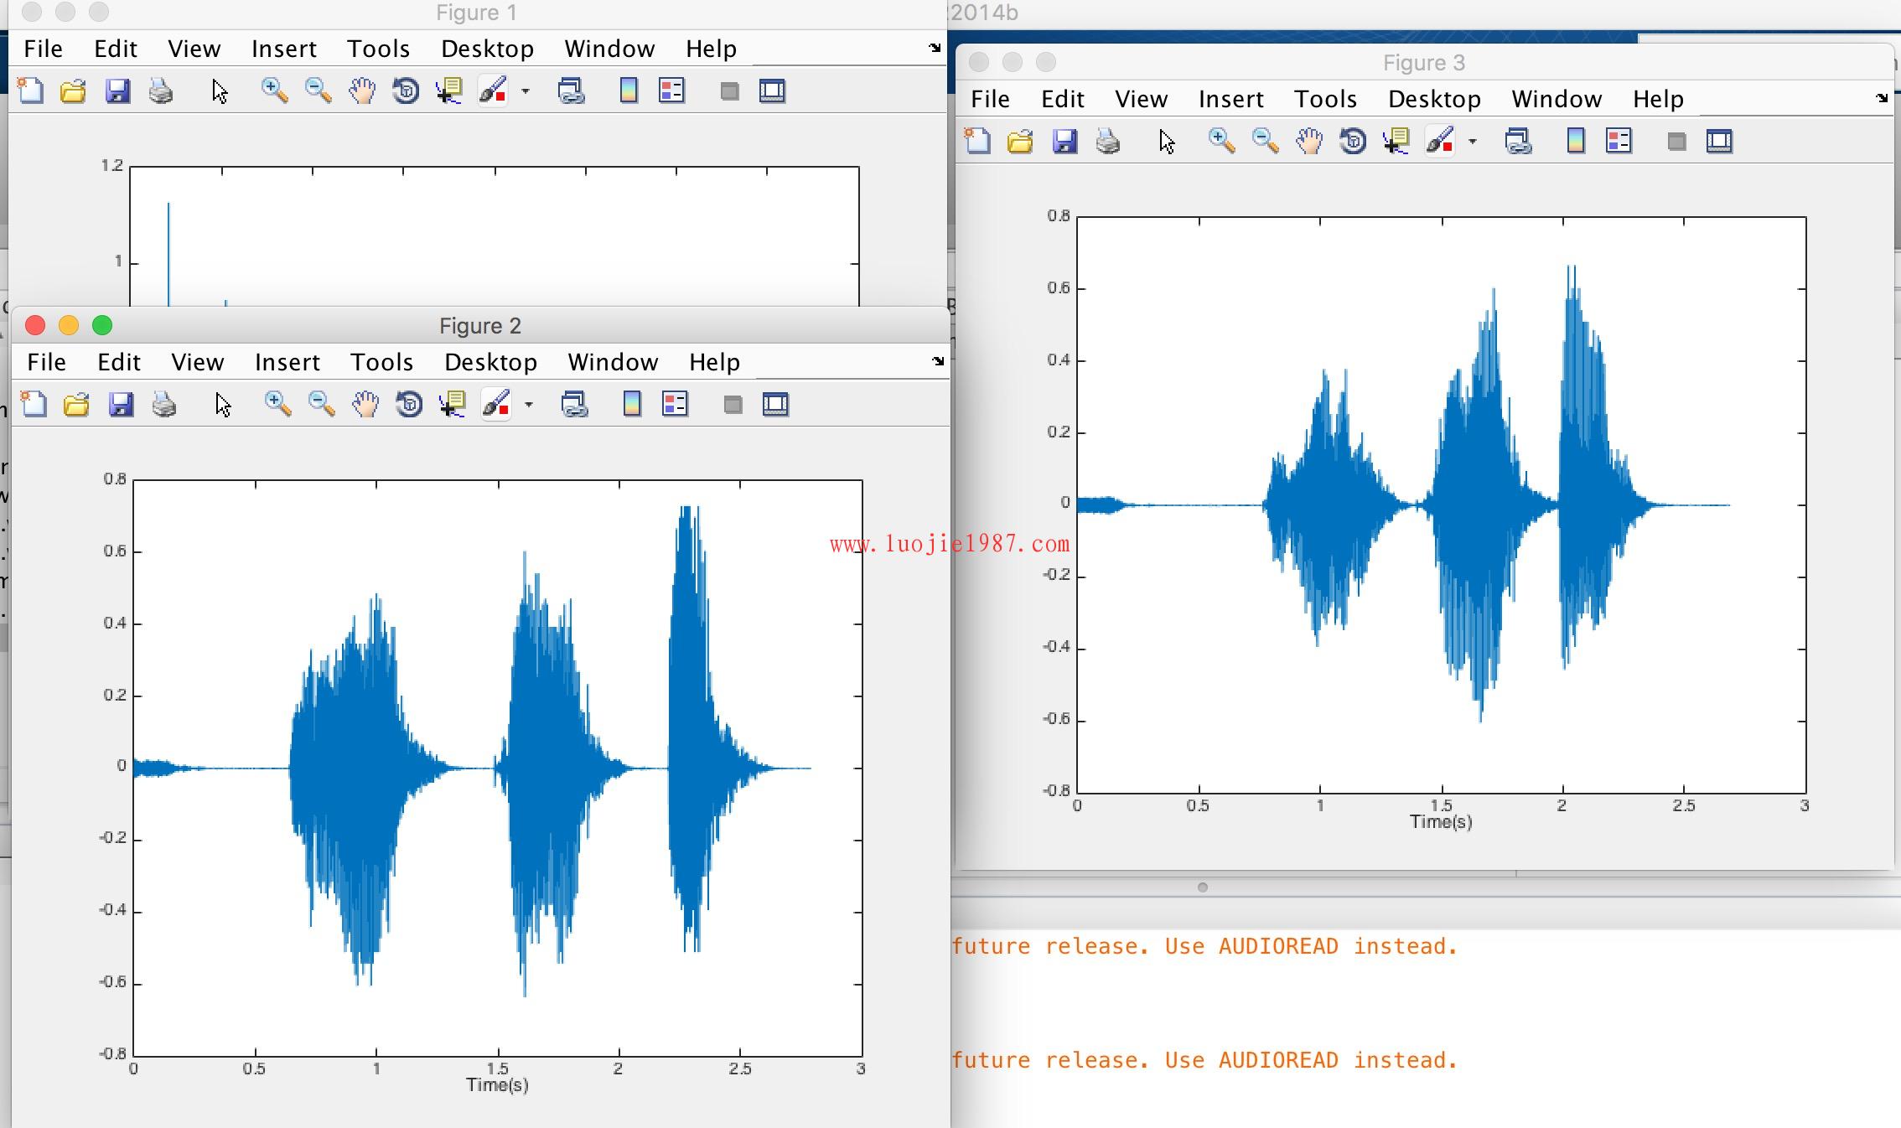Toggle Insert Colorbar in Figure 2
The height and width of the screenshot is (1128, 1901).
(x=632, y=405)
